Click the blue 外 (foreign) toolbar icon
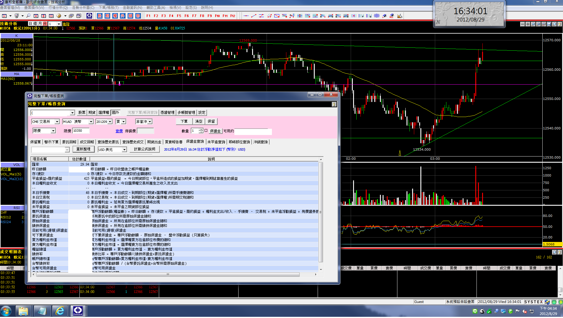This screenshot has height=318, width=563. (123, 16)
